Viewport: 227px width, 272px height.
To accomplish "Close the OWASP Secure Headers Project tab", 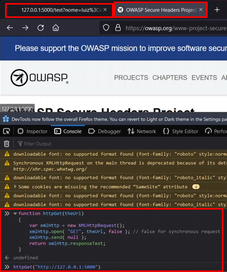I will point(201,10).
